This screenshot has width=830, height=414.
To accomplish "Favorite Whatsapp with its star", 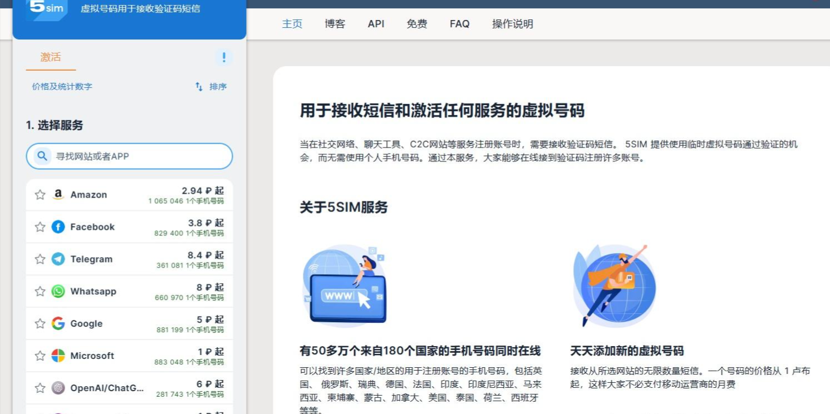I will 40,292.
